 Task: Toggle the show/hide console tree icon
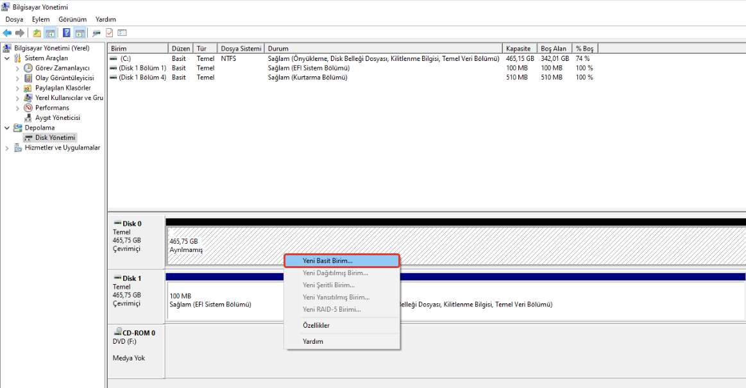tap(50, 33)
